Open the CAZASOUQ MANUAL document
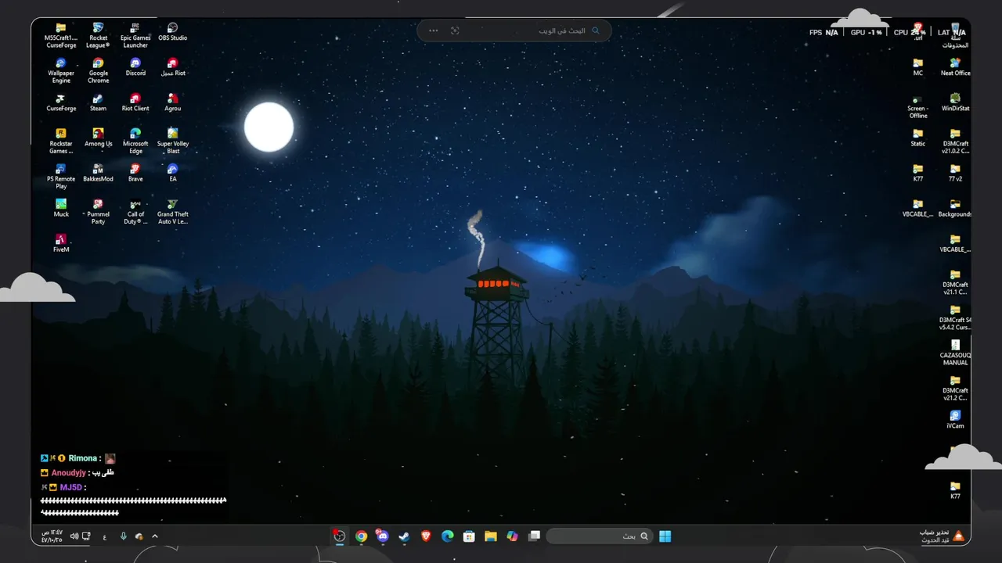 (x=955, y=352)
